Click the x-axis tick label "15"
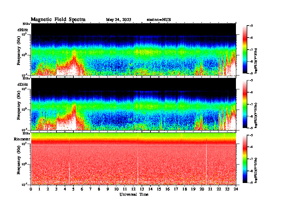Screen dimensions: 281x217 tap(159, 189)
